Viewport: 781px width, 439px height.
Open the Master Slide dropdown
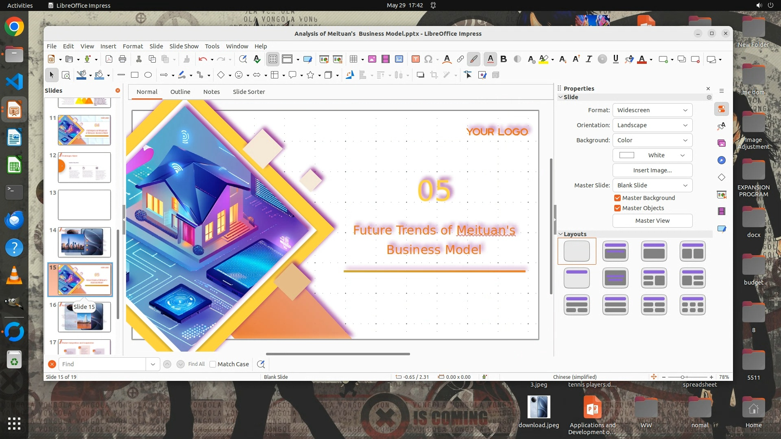click(652, 185)
